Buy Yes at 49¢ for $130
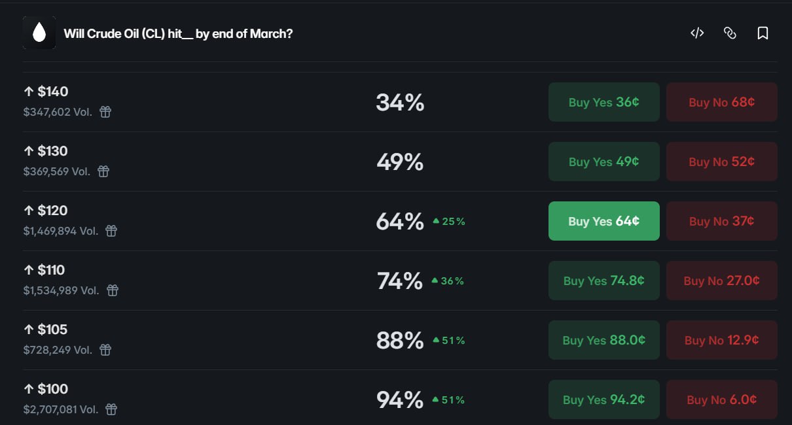792x425 pixels. tap(603, 161)
